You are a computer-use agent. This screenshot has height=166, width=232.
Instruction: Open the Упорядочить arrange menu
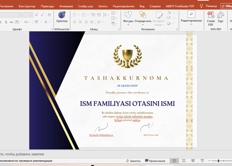click(x=143, y=18)
